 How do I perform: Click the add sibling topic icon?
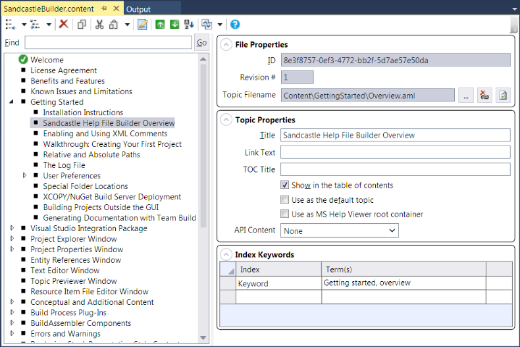[11, 24]
